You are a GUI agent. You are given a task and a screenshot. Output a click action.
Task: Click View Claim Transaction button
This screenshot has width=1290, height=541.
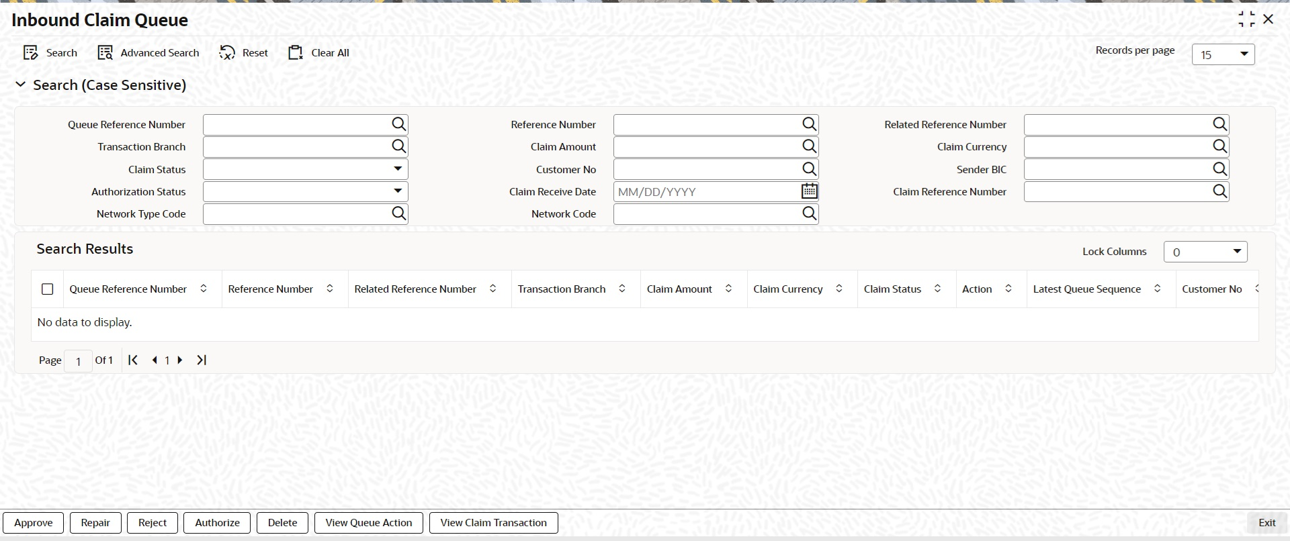493,523
